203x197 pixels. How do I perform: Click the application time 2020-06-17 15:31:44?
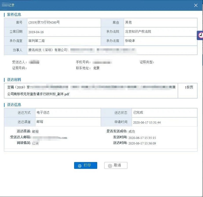click(x=147, y=122)
